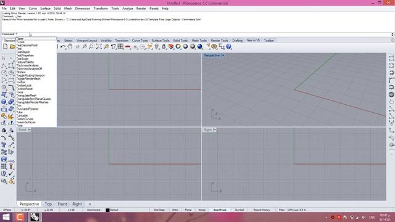Image resolution: width=395 pixels, height=222 pixels.
Task: Select the Box solid tool icon
Action: (4, 102)
